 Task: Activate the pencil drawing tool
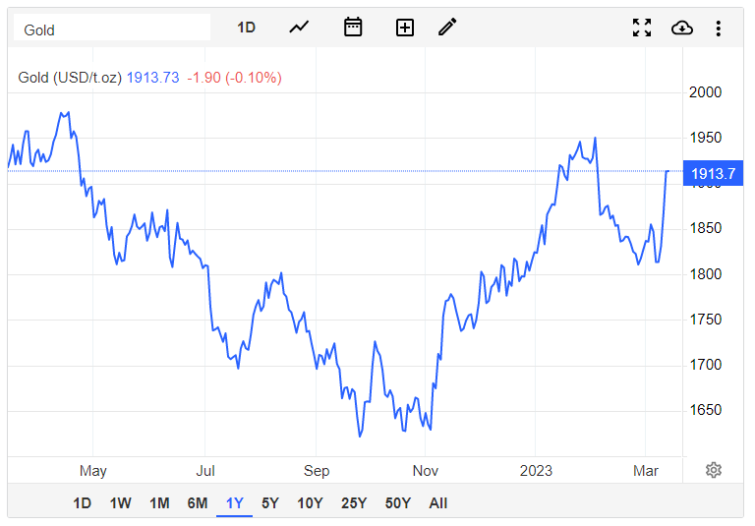[447, 27]
